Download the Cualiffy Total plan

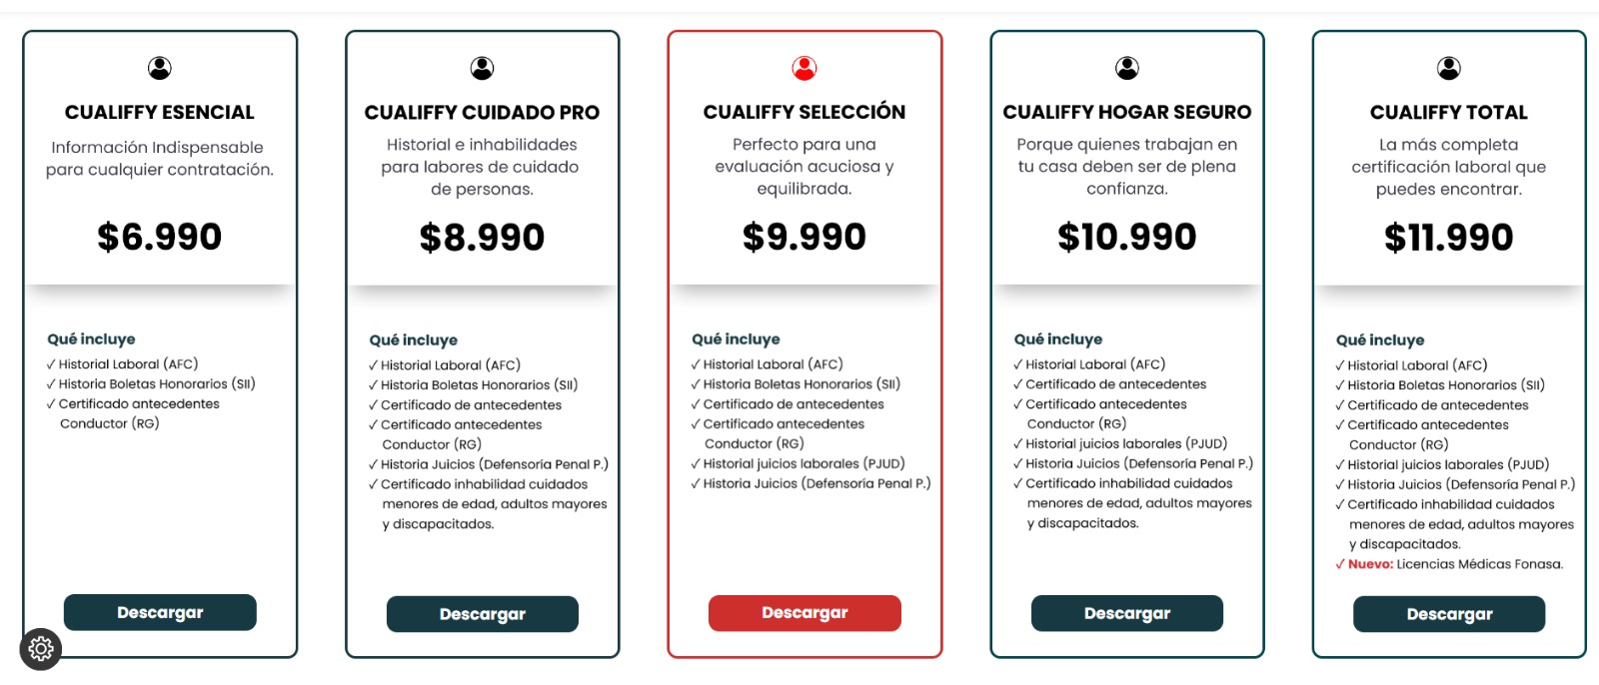coord(1449,614)
